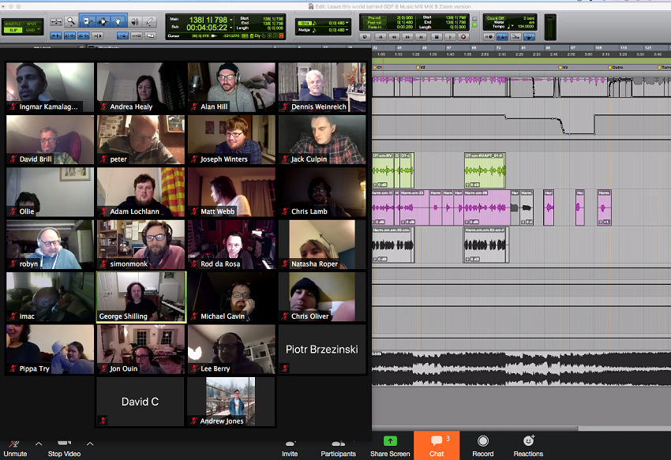Click the Pro Tools output level meter
Image resolution: width=671 pixels, height=460 pixels.
pos(550,28)
